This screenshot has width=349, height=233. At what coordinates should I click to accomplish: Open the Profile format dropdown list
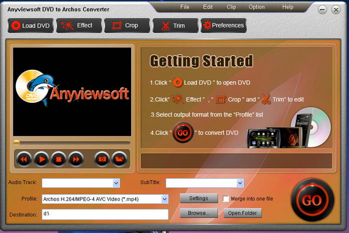[x=165, y=199]
